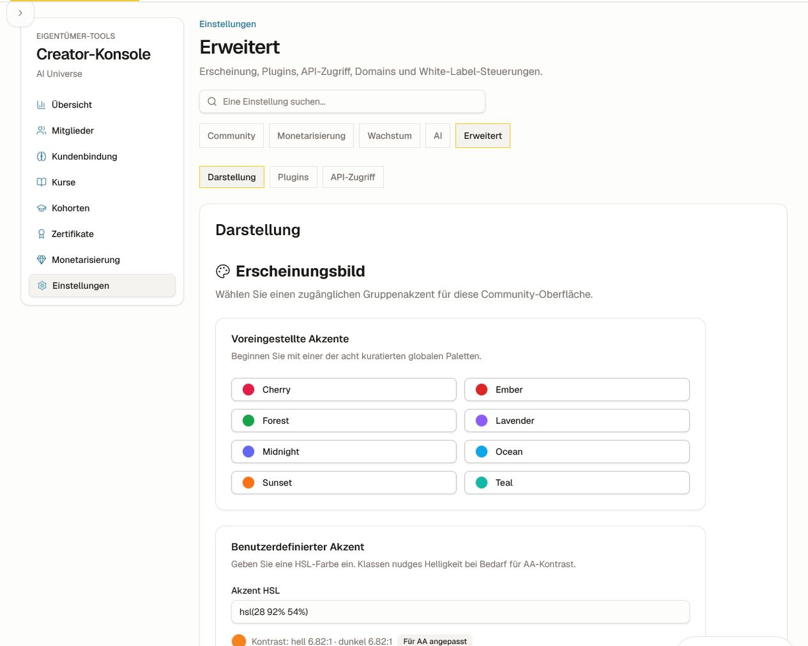Click the Übersicht bar chart icon
The height and width of the screenshot is (646, 808).
tap(41, 105)
